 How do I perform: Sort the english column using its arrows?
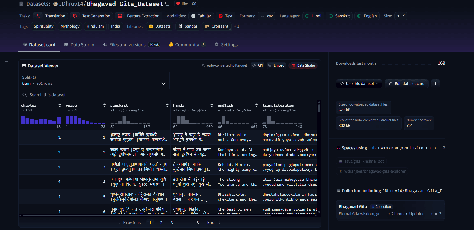click(x=256, y=105)
